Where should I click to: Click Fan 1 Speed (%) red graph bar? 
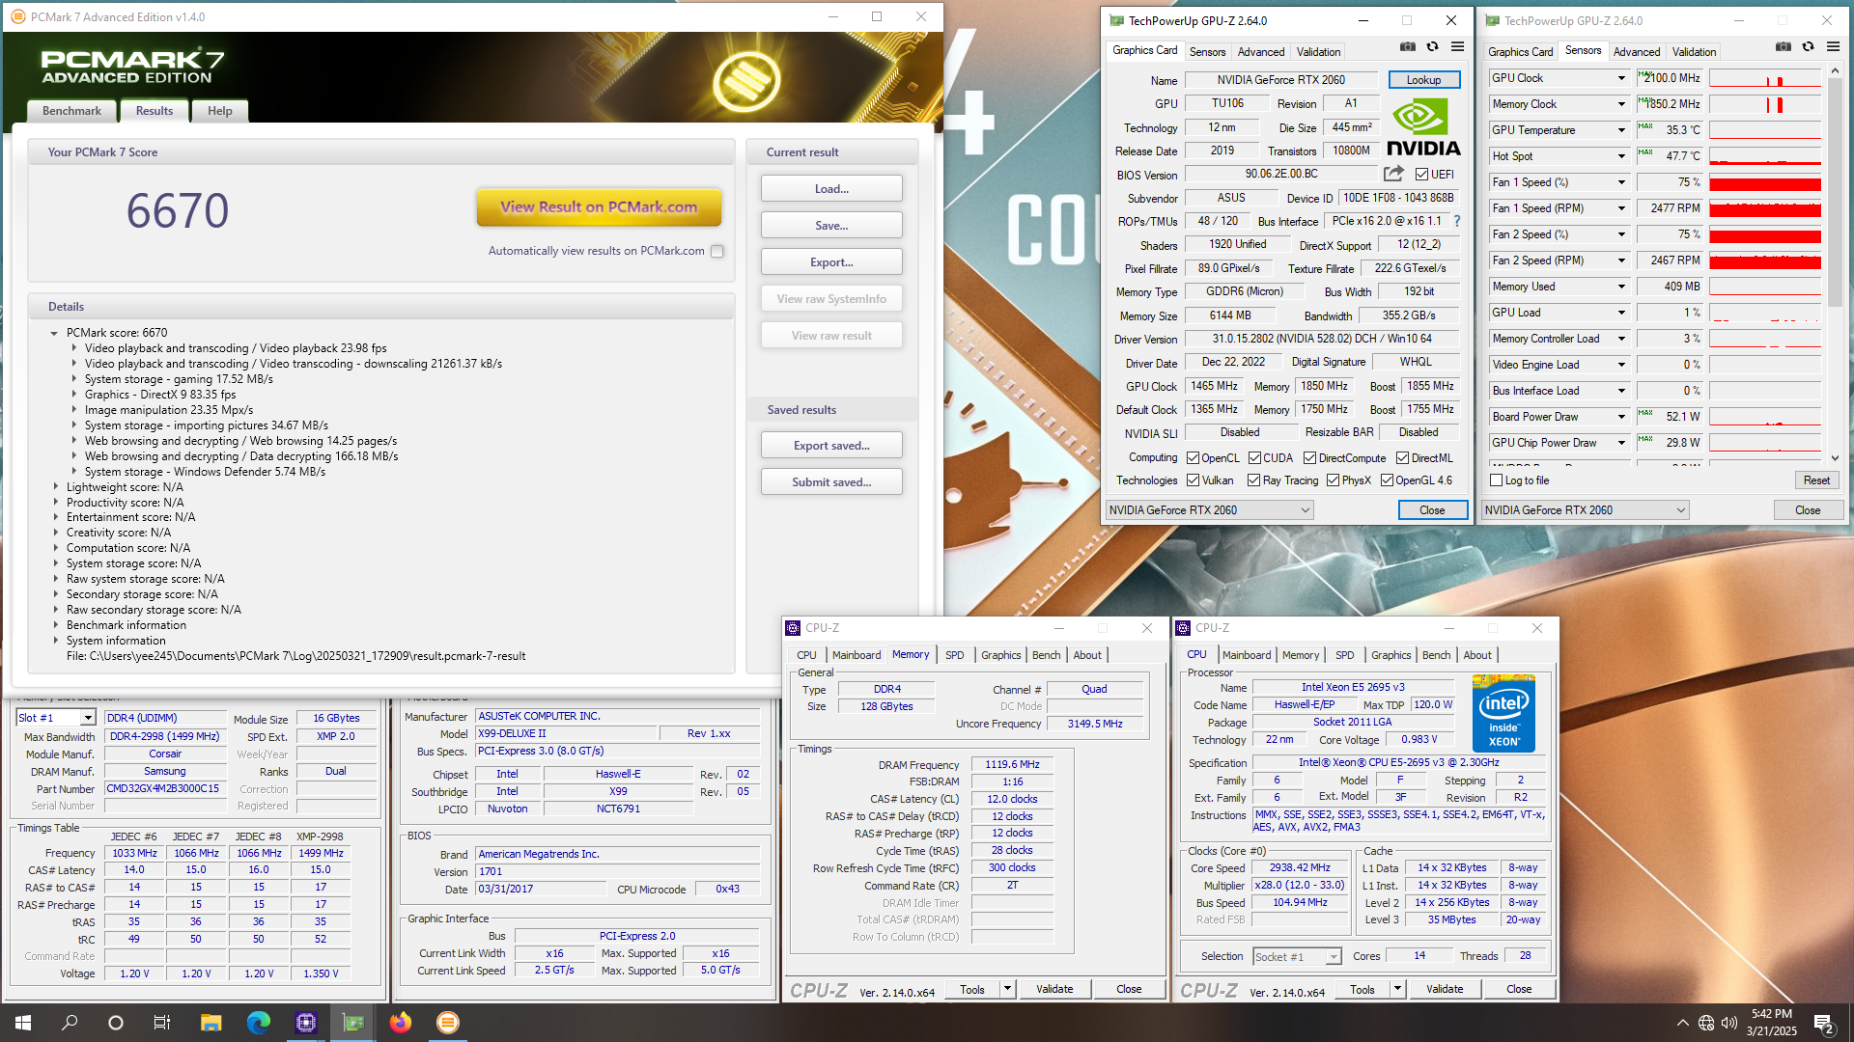click(x=1765, y=183)
